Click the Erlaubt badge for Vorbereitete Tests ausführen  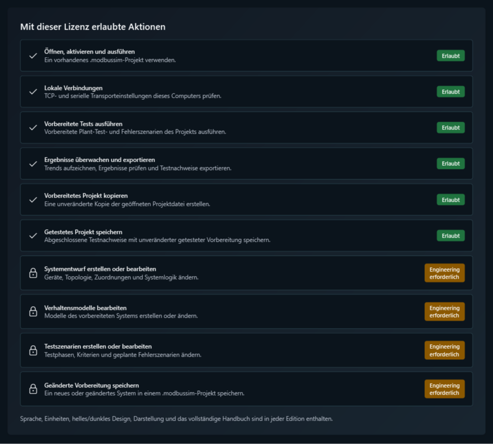click(x=450, y=127)
